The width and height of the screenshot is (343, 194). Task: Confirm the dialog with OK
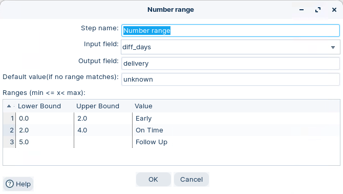pyautogui.click(x=153, y=179)
